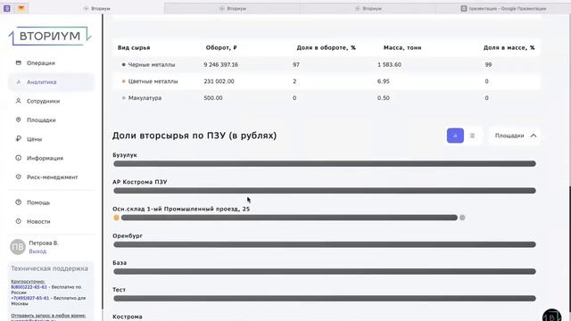This screenshot has width=571, height=321.
Task: Click the Выход logout link
Action: point(37,251)
